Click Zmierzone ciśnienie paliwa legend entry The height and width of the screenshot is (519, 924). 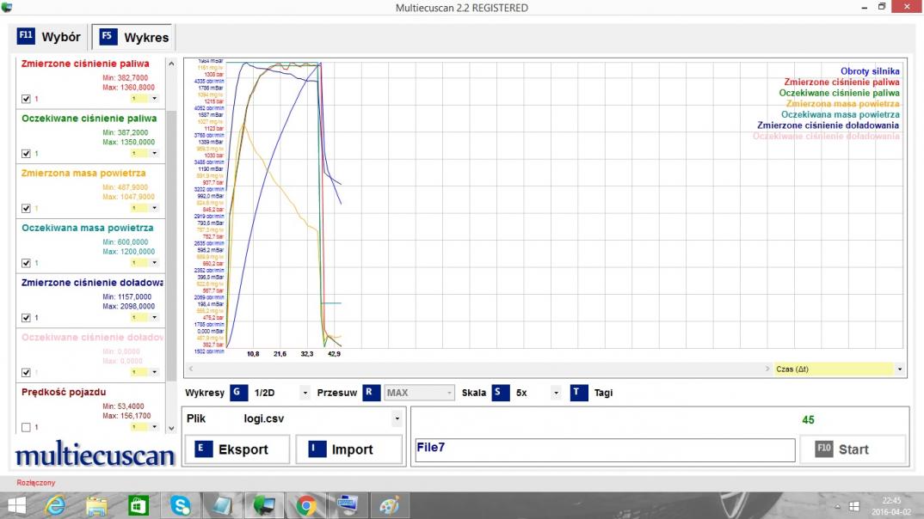coord(841,82)
